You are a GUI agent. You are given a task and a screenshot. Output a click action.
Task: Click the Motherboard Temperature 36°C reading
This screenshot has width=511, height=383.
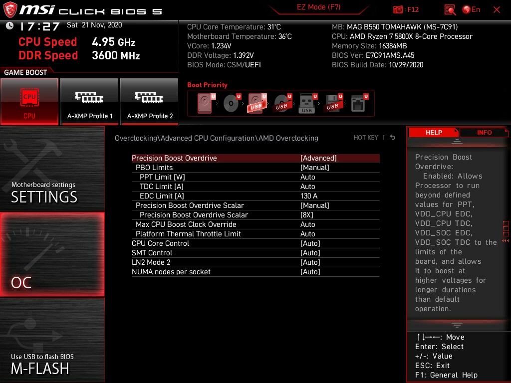point(240,36)
